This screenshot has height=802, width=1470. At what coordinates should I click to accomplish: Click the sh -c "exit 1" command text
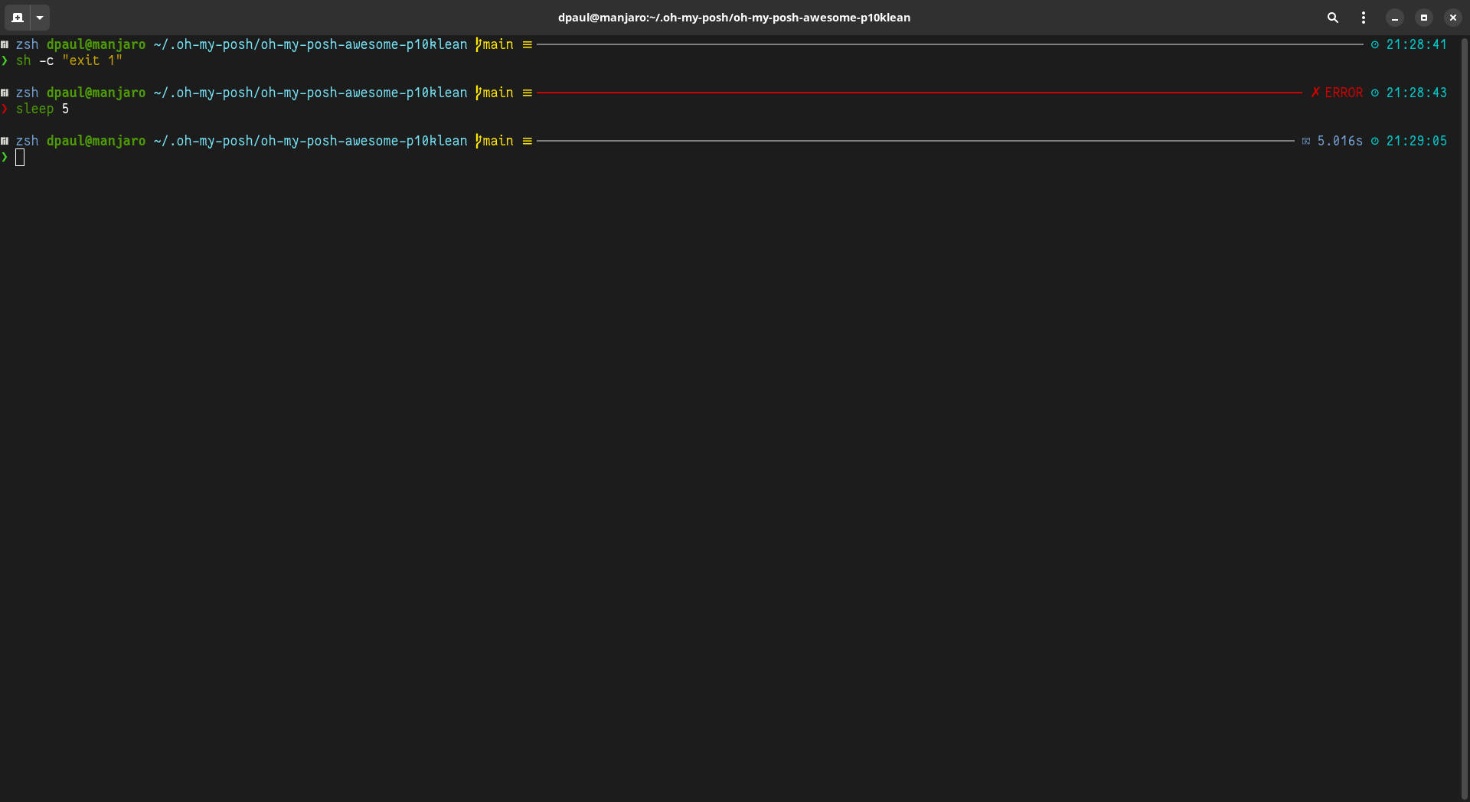pyautogui.click(x=69, y=60)
